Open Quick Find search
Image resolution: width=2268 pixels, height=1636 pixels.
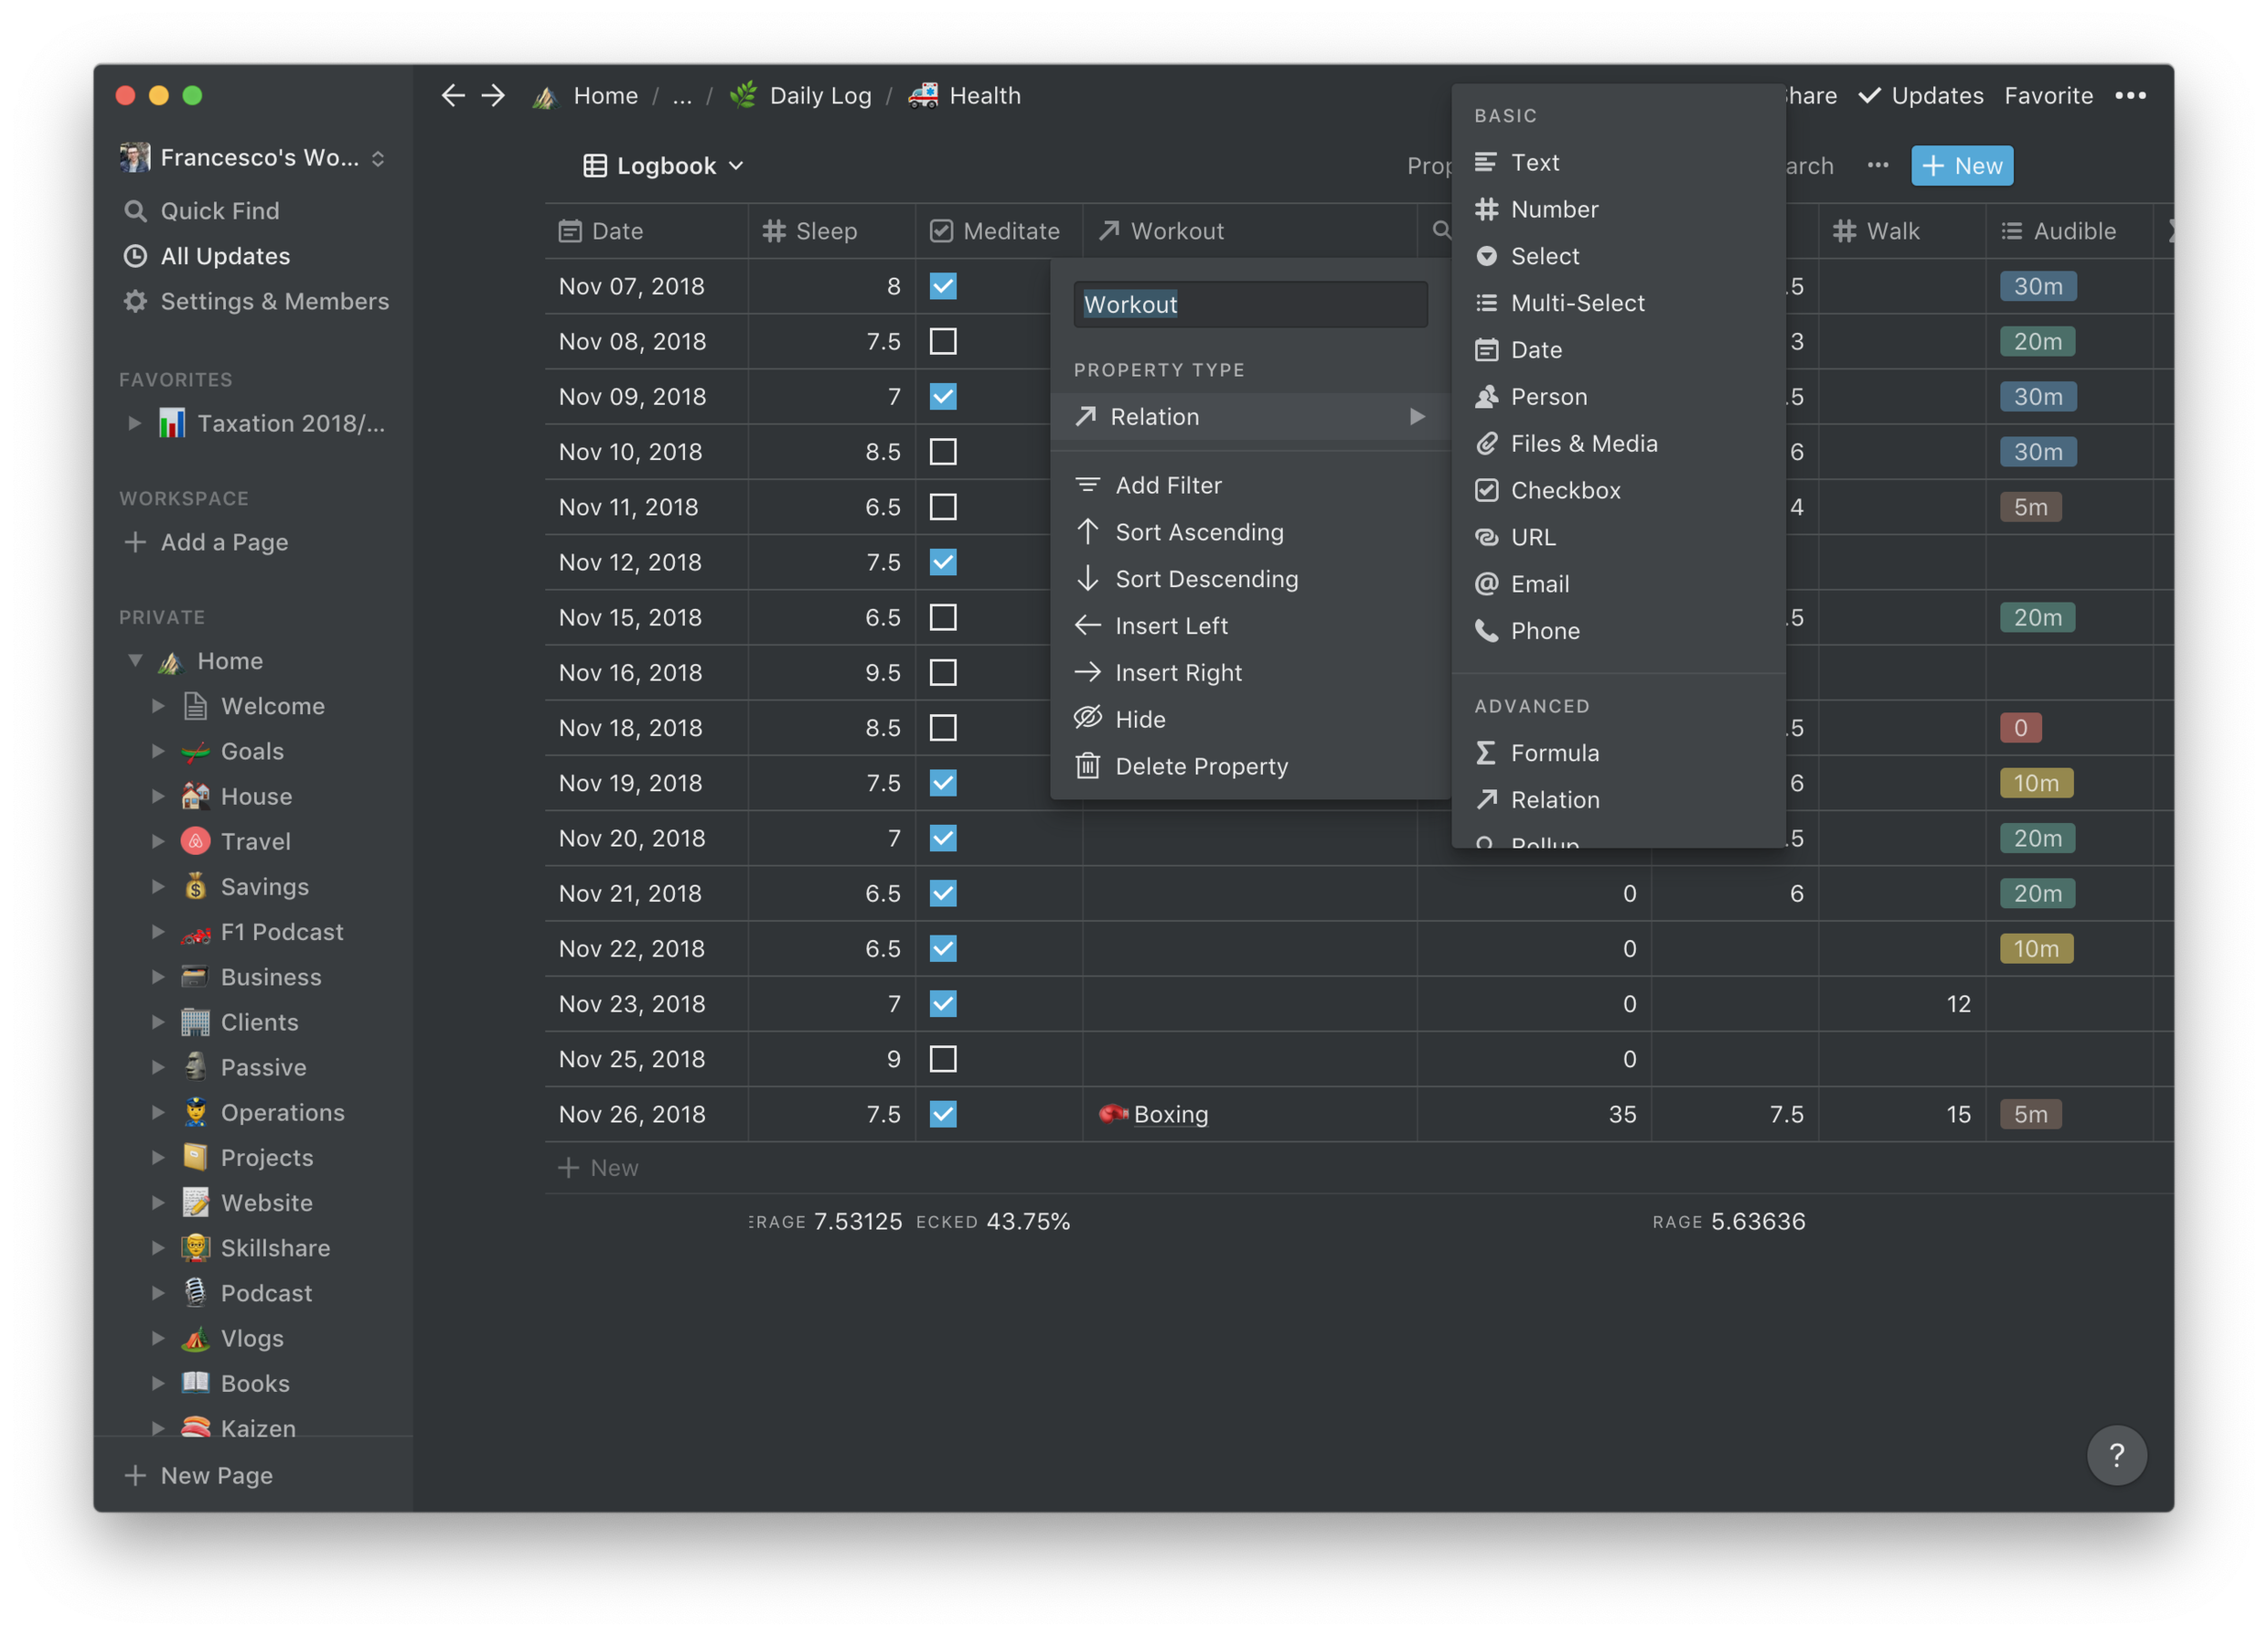[x=219, y=210]
